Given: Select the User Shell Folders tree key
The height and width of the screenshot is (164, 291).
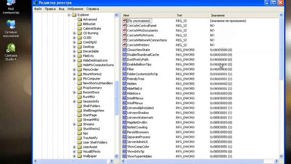Looking at the screenshot, I should coord(95,143).
